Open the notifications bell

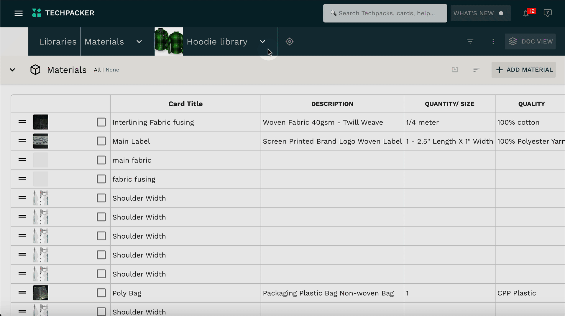pyautogui.click(x=526, y=13)
